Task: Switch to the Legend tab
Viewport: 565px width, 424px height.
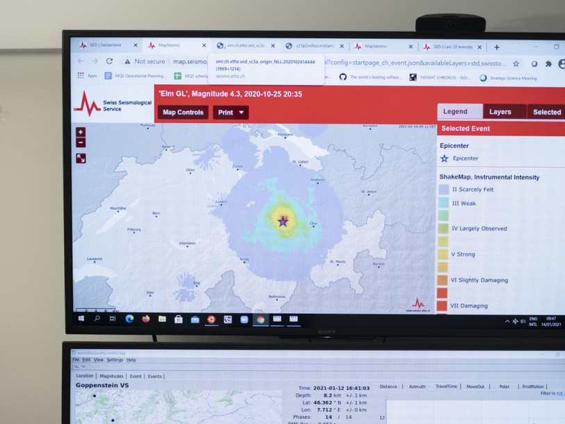Action: click(460, 112)
